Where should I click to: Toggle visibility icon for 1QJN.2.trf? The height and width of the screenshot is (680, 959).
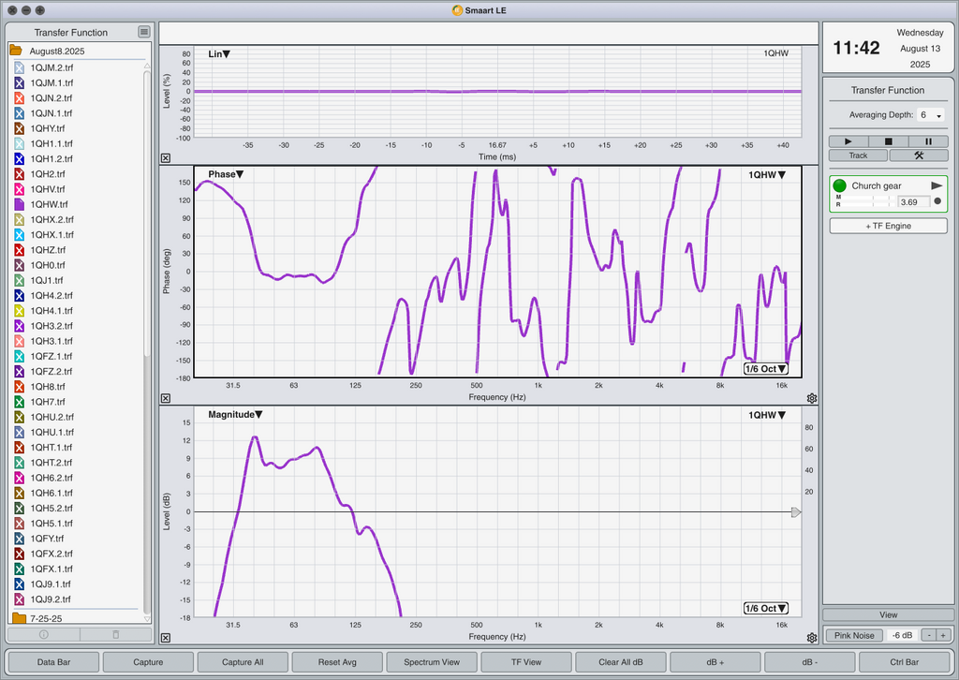19,97
